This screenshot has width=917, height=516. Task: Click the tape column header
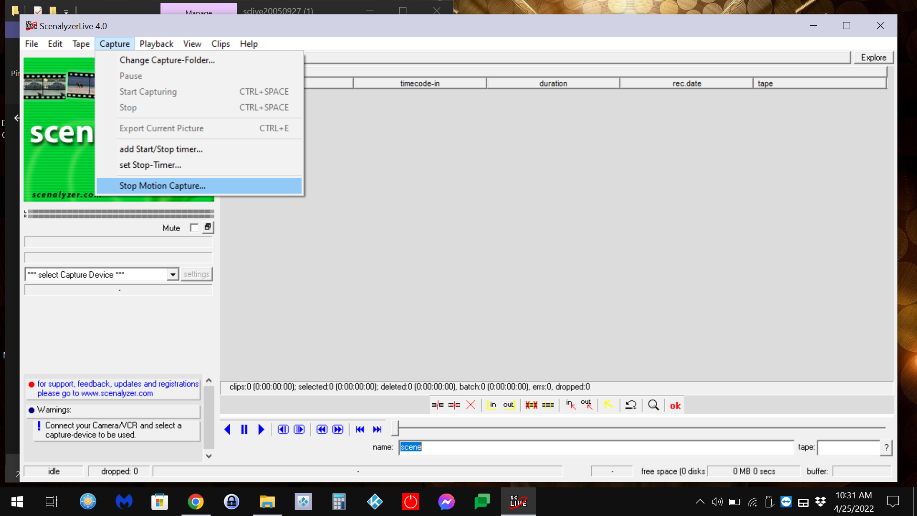point(820,84)
